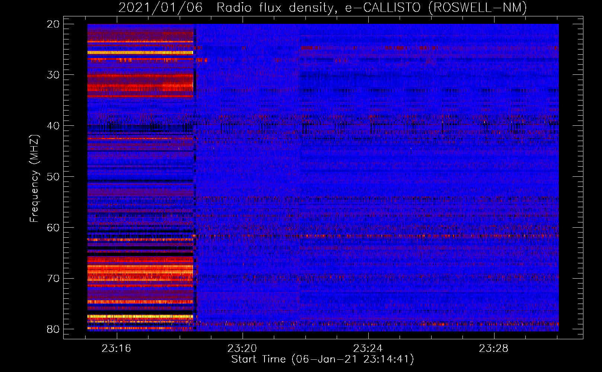
Task: Click the 23:28 time tick label
Action: tap(494, 349)
